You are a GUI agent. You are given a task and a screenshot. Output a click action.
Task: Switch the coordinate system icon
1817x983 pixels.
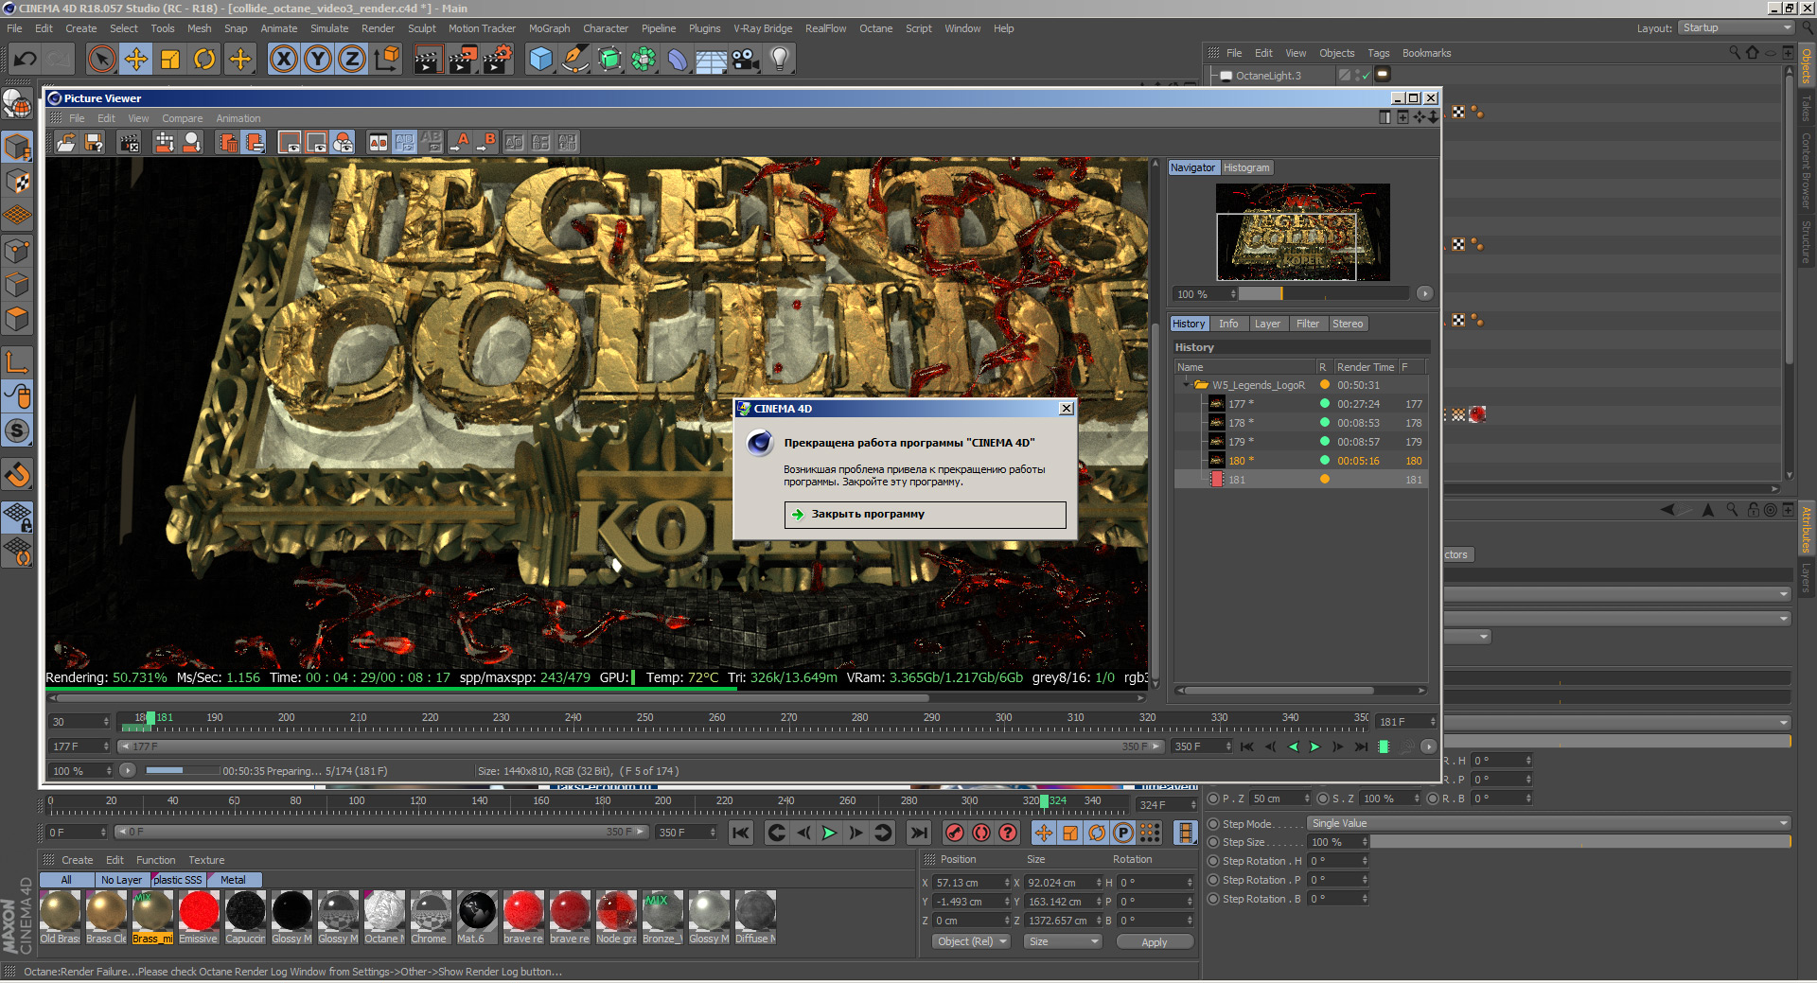click(386, 60)
